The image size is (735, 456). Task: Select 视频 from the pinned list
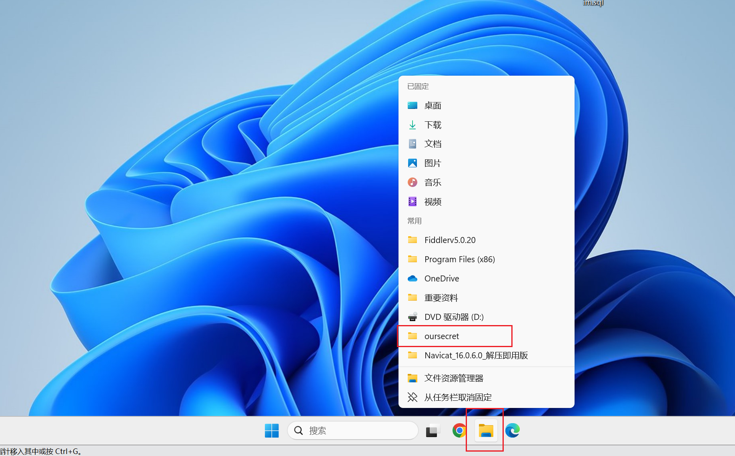(433, 202)
